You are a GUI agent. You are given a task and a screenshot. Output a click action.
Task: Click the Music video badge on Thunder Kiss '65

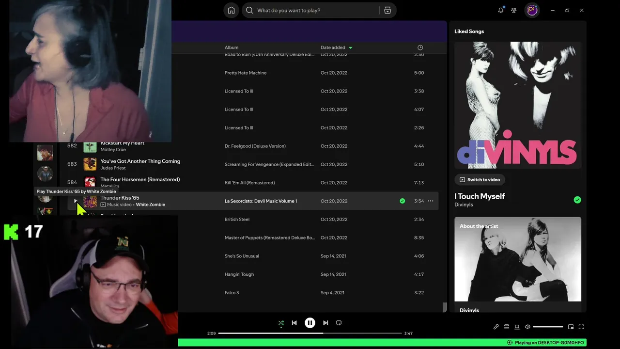116,205
